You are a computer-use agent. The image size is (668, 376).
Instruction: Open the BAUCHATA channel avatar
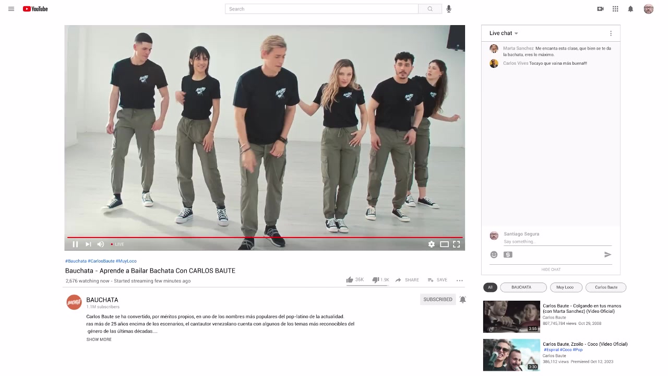[x=74, y=302]
